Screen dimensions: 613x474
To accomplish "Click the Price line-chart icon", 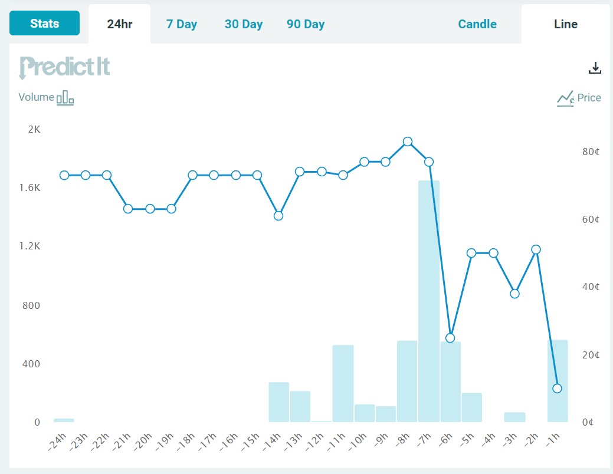I will coord(565,98).
